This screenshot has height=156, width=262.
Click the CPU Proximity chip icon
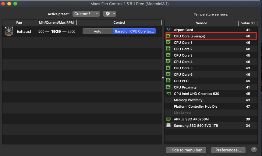pos(168,87)
